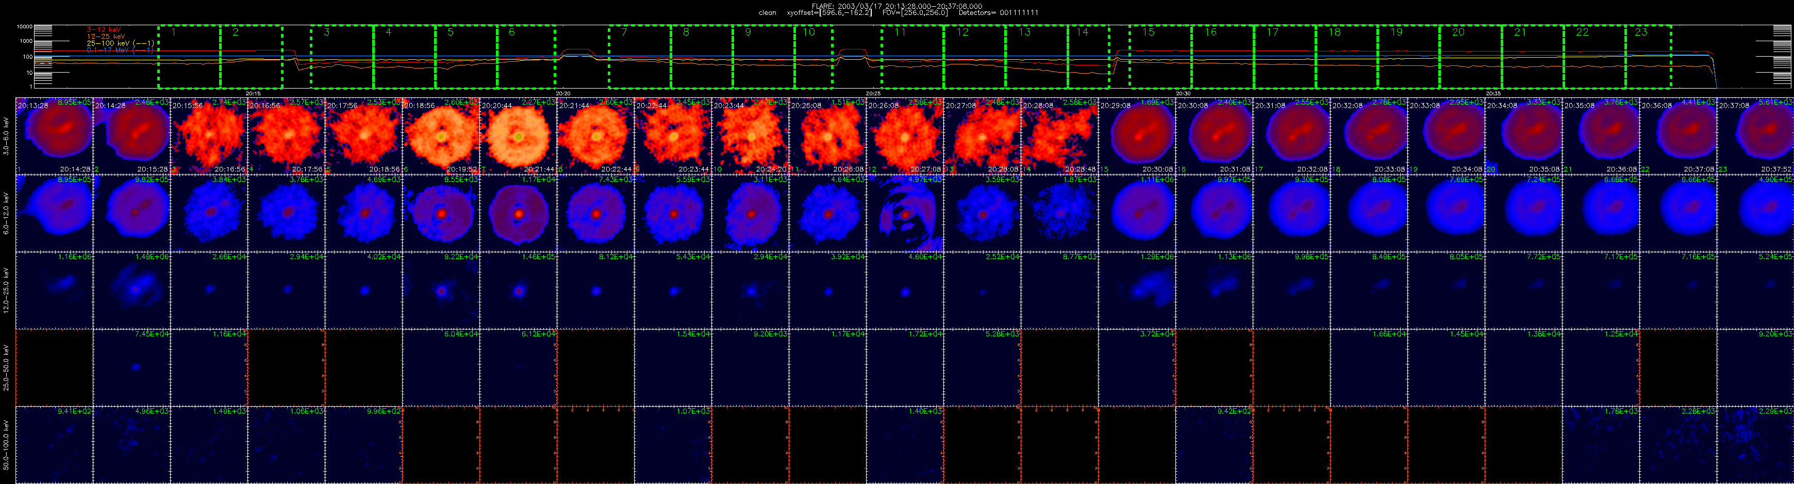1794x484 pixels.
Task: Click the 6.0-12.0 keV row label
Action: point(7,213)
